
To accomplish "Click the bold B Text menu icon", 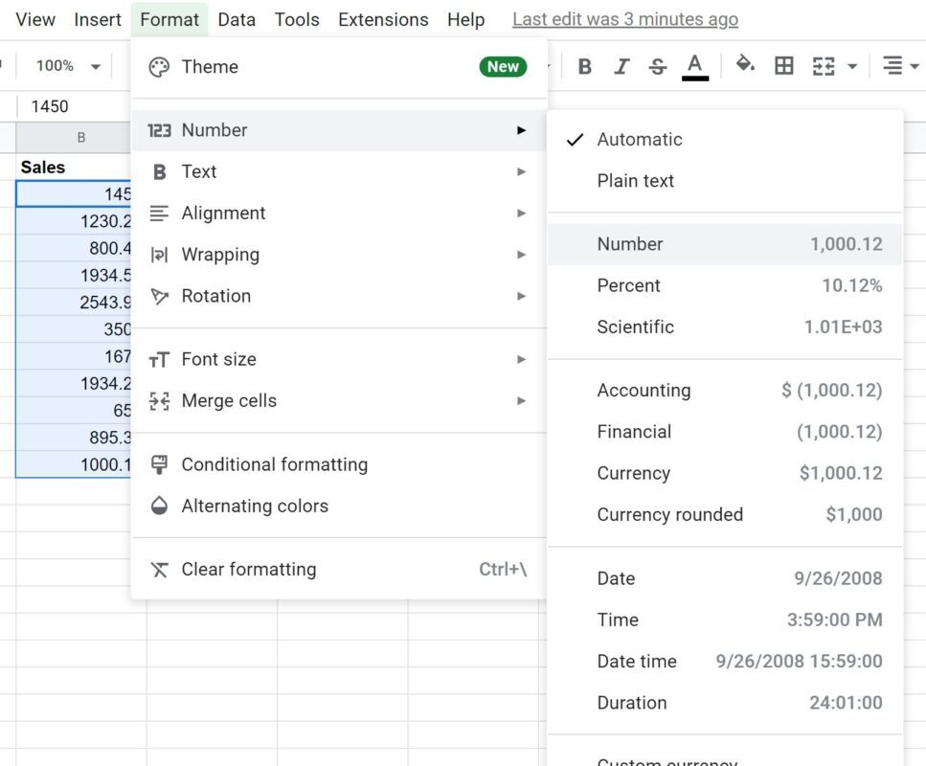I will click(160, 171).
